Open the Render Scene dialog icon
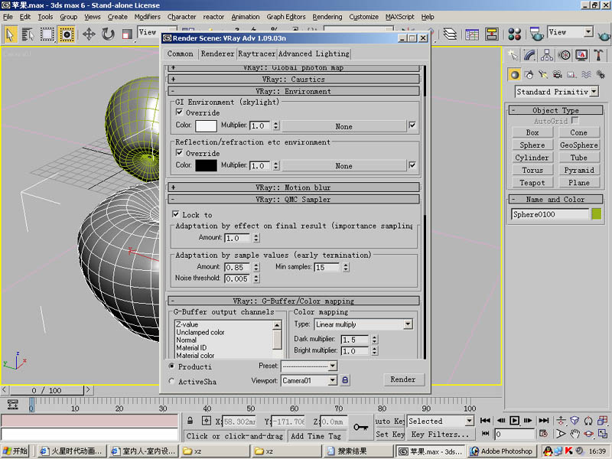This screenshot has width=612, height=459. click(536, 34)
